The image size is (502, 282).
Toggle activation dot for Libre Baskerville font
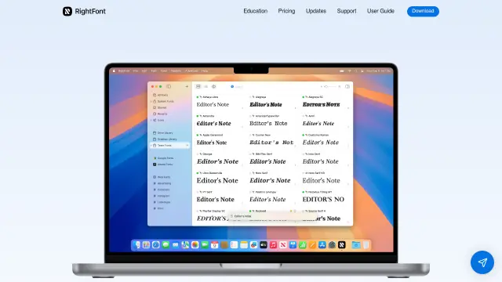(198, 173)
